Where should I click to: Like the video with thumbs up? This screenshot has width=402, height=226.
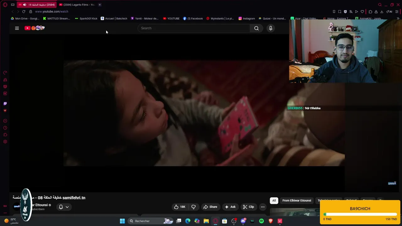coord(180,207)
